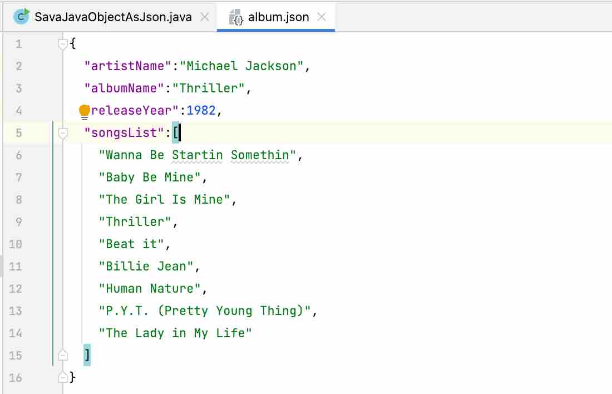Viewport: 612px width, 394px height.
Task: Click "P.Y.T. (Pretty Young Thing)" entry
Action: [205, 311]
